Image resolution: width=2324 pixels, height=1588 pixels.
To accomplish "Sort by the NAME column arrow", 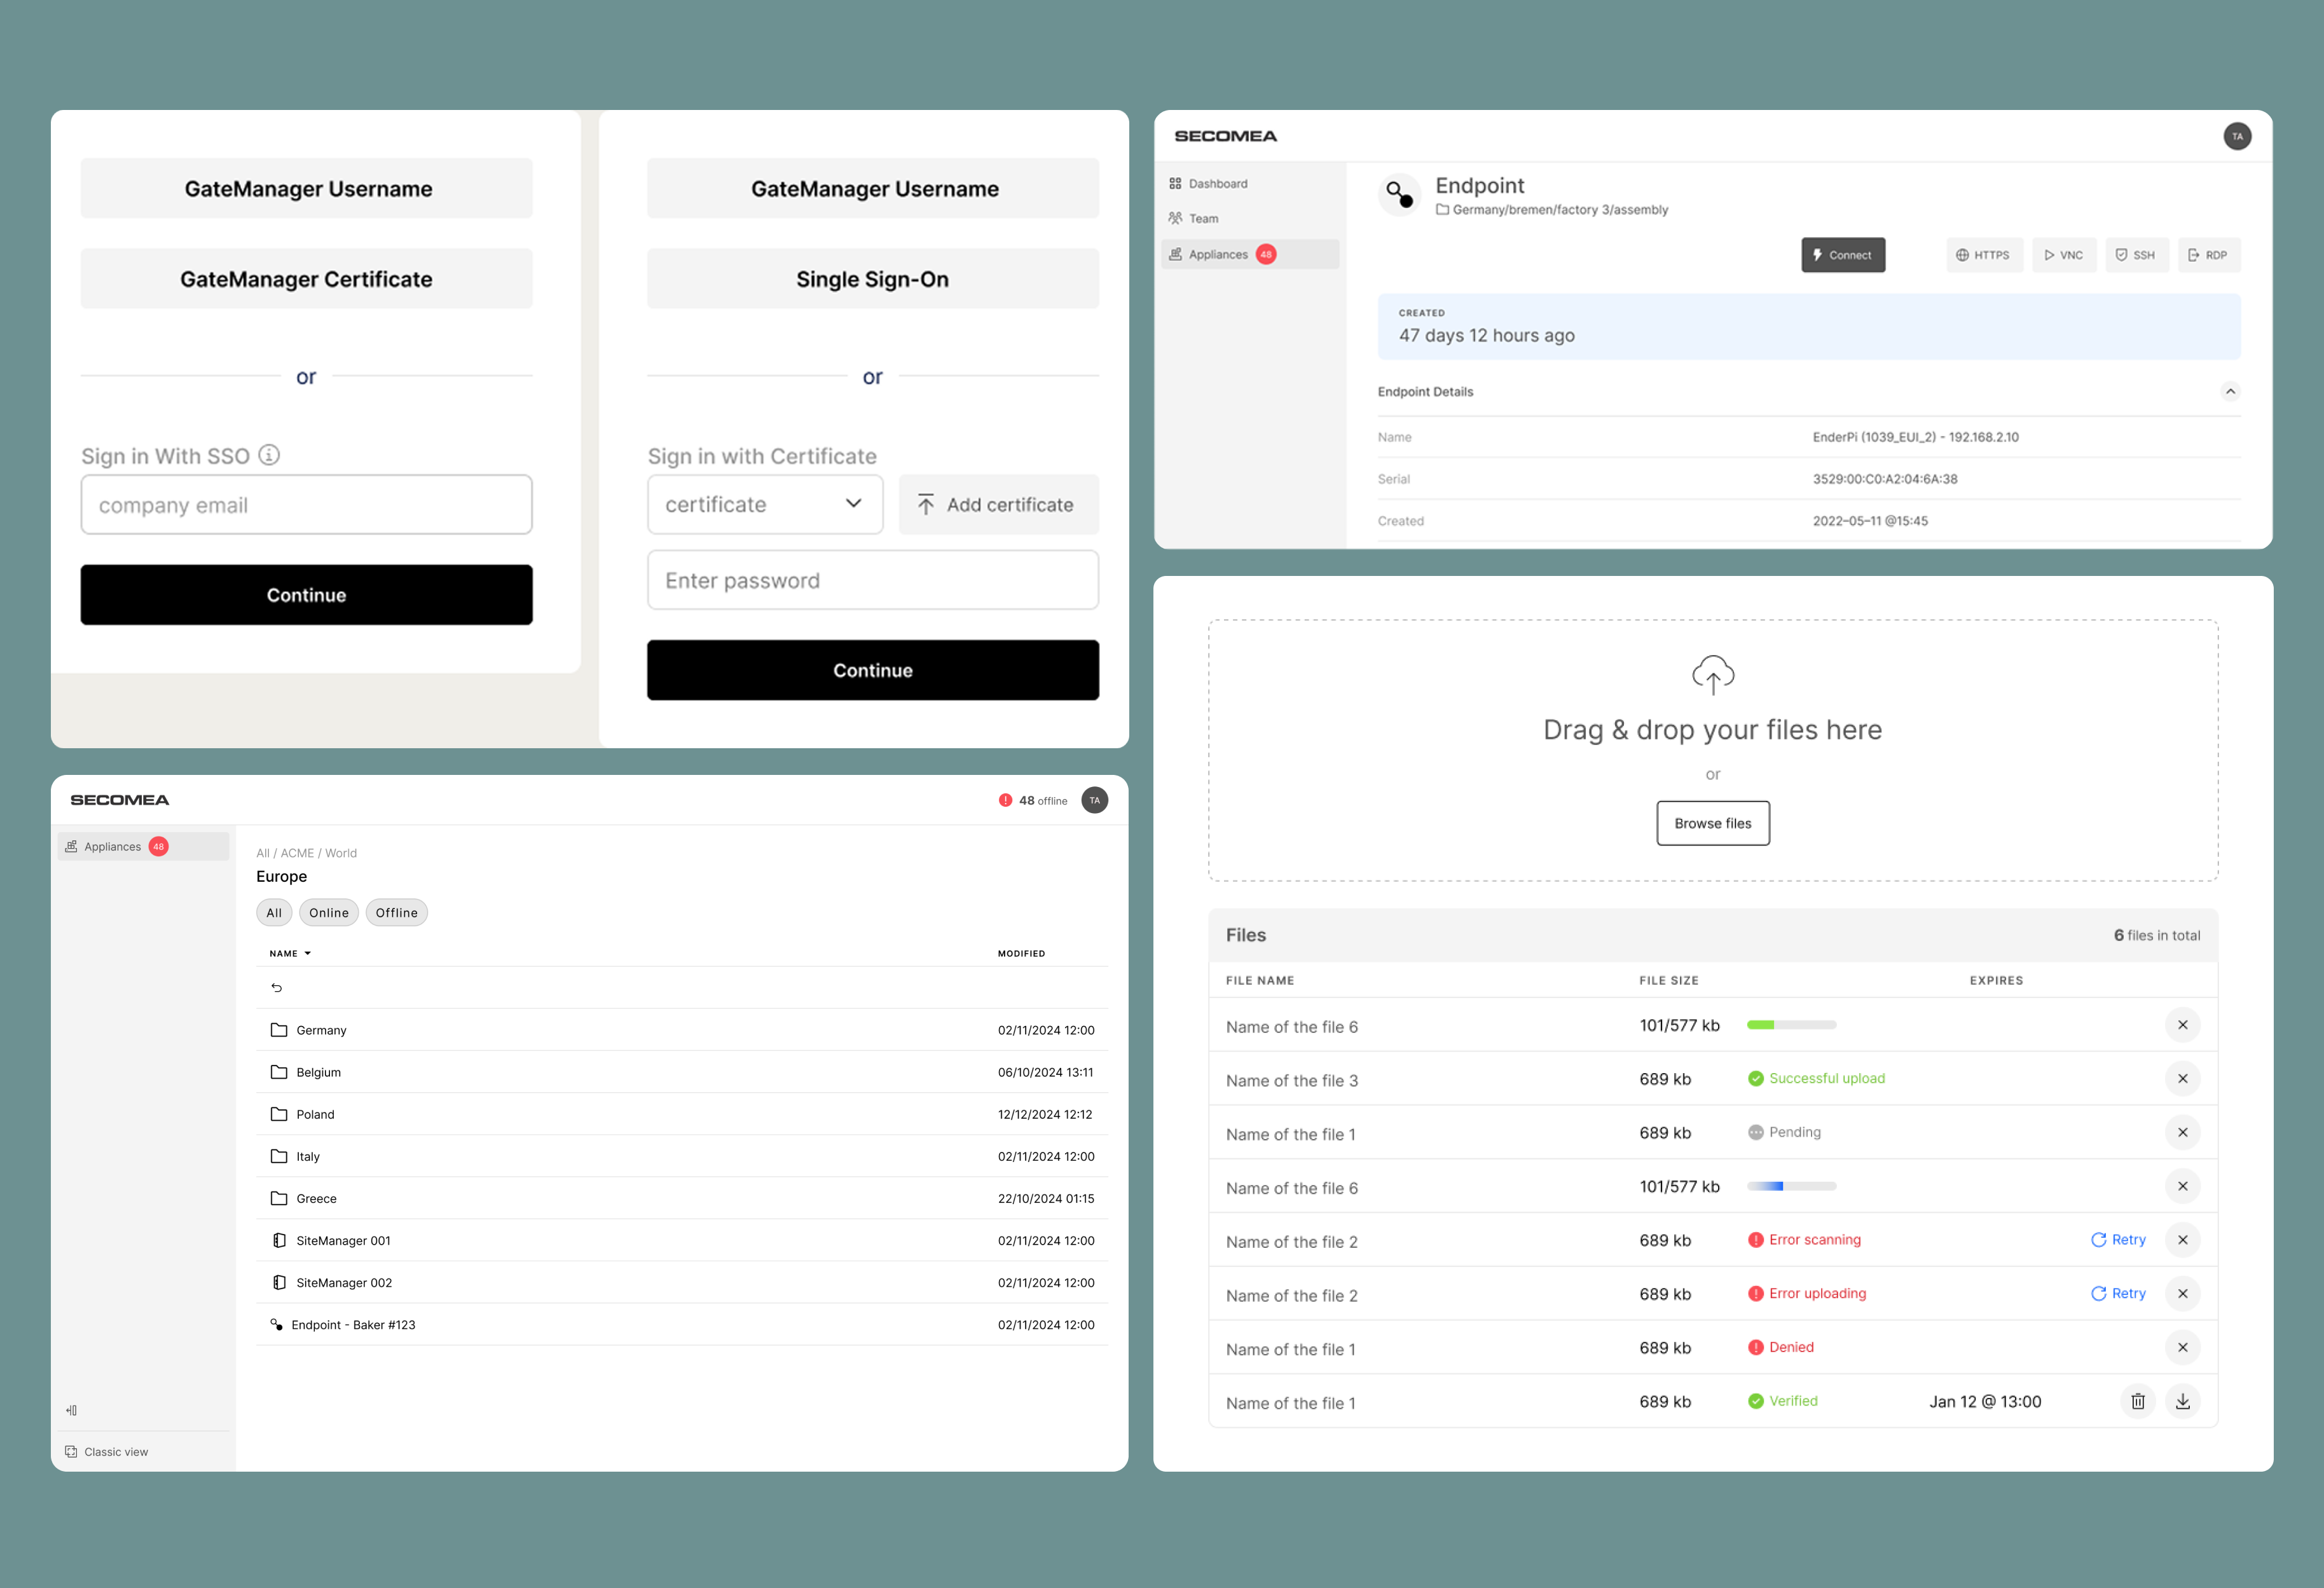I will point(307,953).
